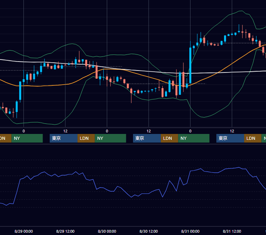Image resolution: width=266 pixels, height=235 pixels.
Task: Click the tall blue candle at 8/31 00:00
Action: pos(191,65)
